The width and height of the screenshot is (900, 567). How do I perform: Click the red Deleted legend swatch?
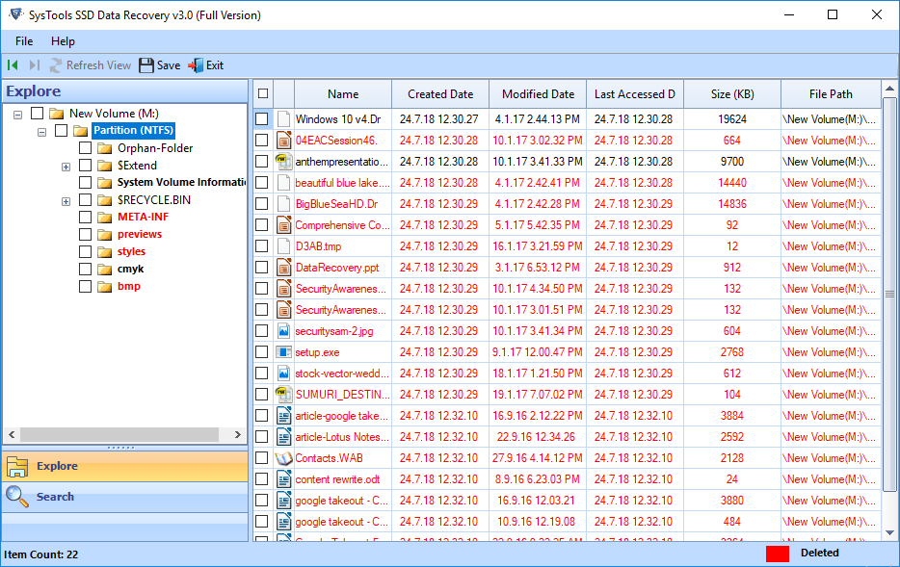click(777, 553)
